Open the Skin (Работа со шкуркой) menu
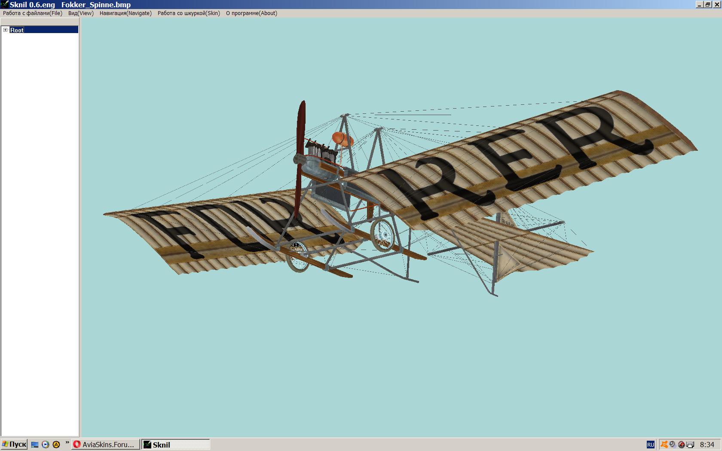 pyautogui.click(x=189, y=13)
